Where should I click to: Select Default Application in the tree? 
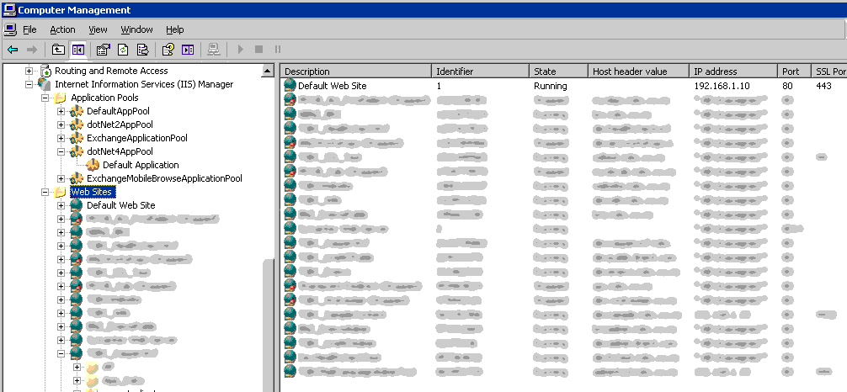[x=141, y=165]
